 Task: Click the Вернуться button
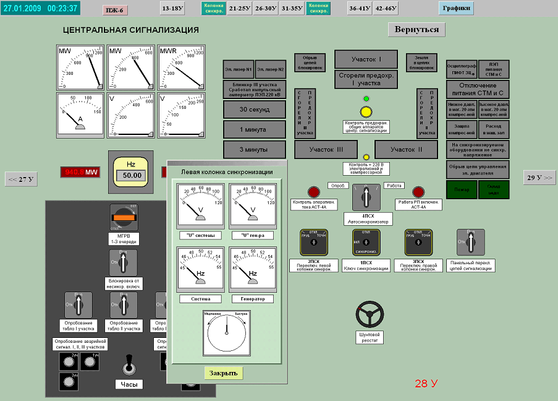[416, 29]
